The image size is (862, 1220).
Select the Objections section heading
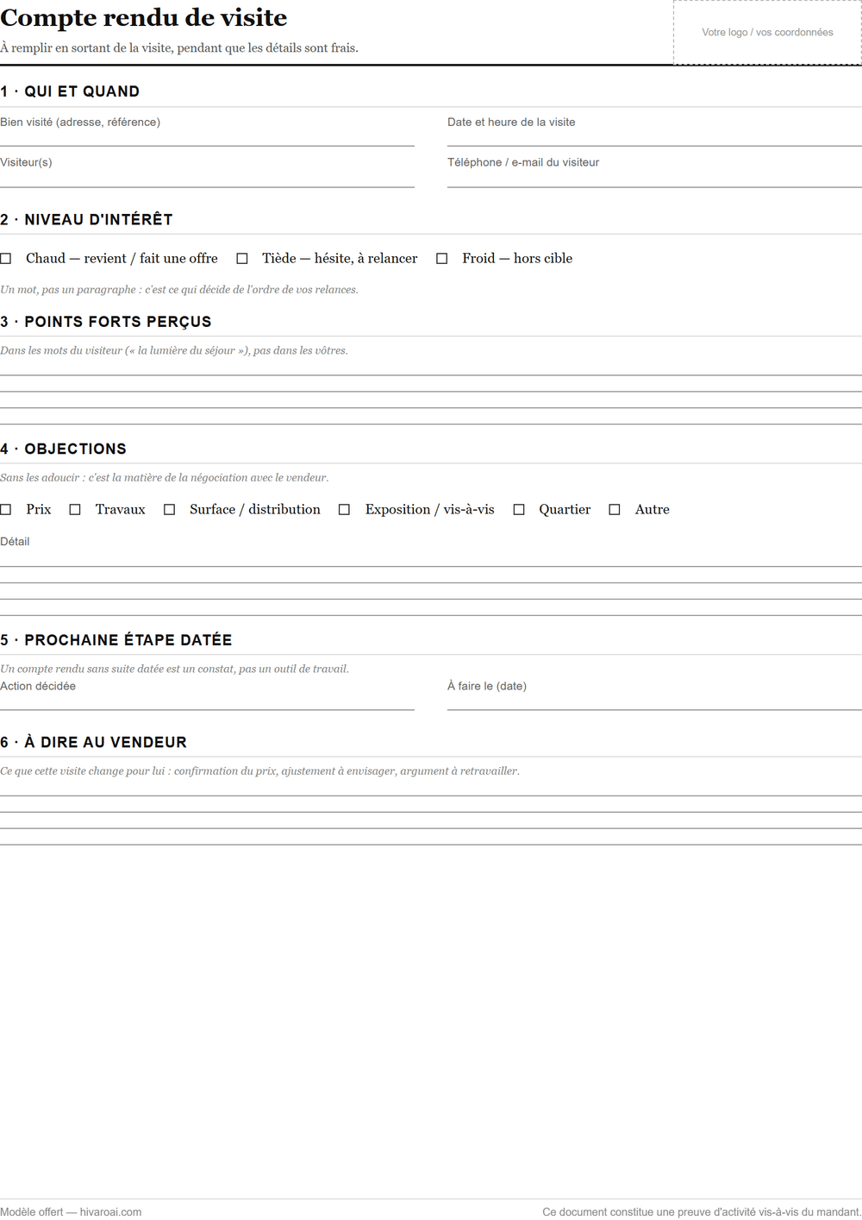point(64,449)
